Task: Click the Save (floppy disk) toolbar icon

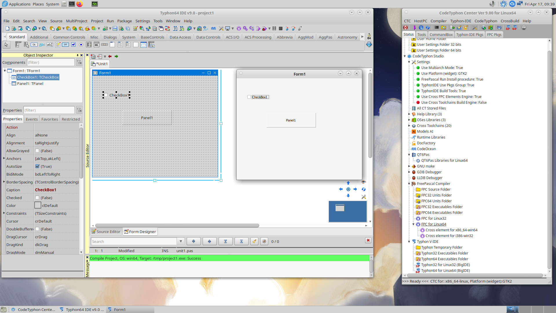Action: [x=115, y=28]
